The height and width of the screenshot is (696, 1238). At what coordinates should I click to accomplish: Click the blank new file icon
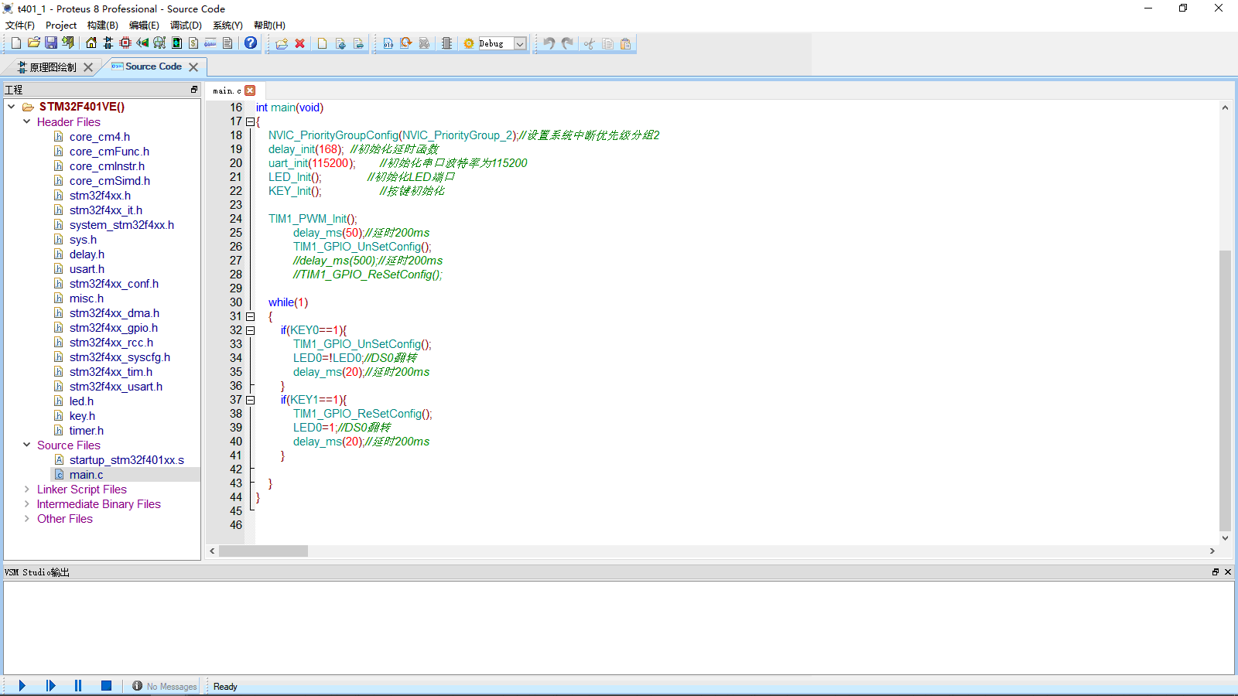pyautogui.click(x=323, y=43)
